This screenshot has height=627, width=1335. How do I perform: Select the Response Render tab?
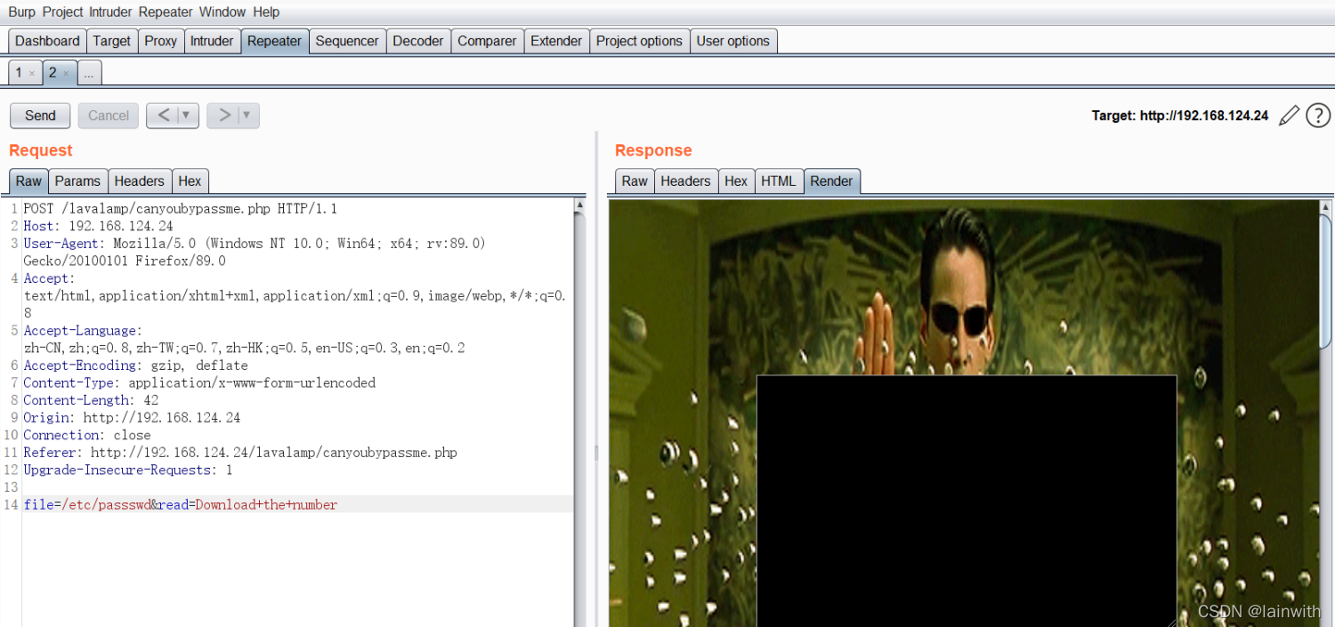[832, 181]
